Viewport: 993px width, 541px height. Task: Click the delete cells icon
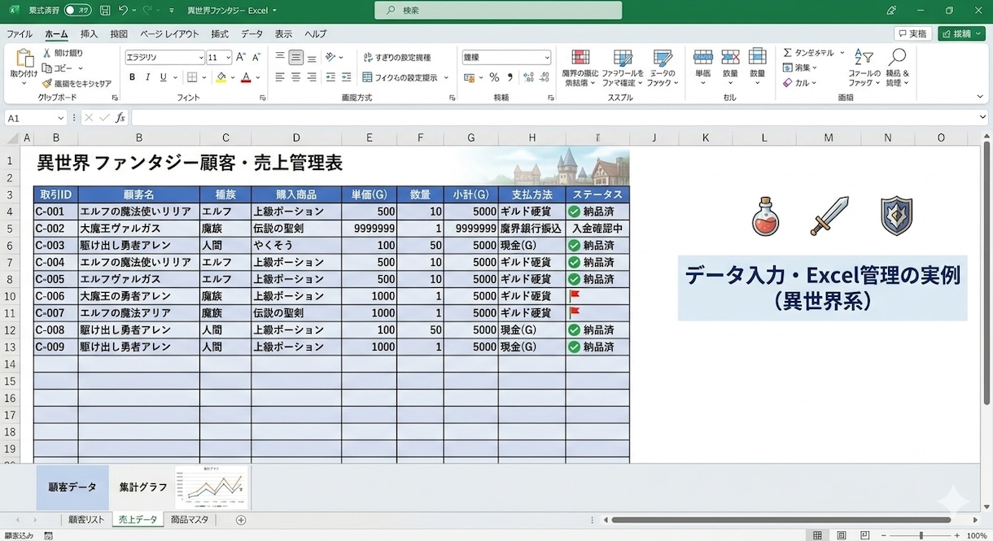730,56
